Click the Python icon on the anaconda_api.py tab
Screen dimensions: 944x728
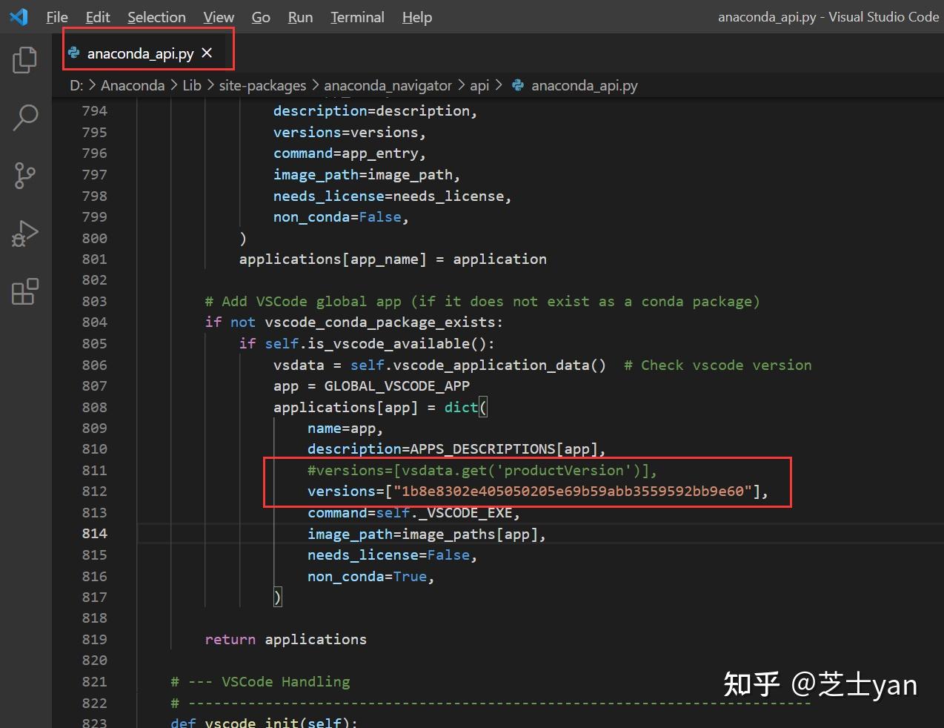[x=73, y=53]
